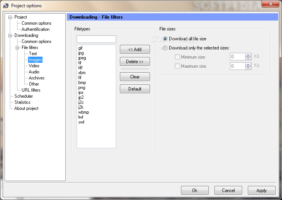Screen dimensions: 282x200
Task: Collapse the Downloading tree node
Action: (x=10, y=35)
